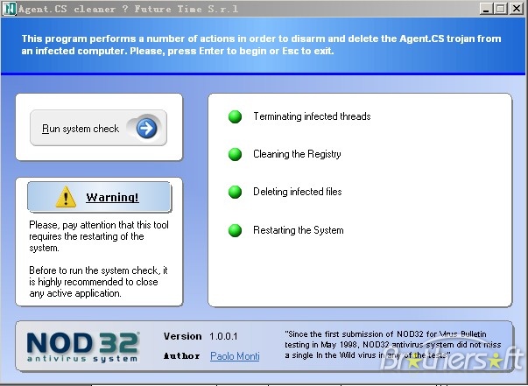The width and height of the screenshot is (528, 386).
Task: Click the 'Restarting the System' step text
Action: point(299,230)
